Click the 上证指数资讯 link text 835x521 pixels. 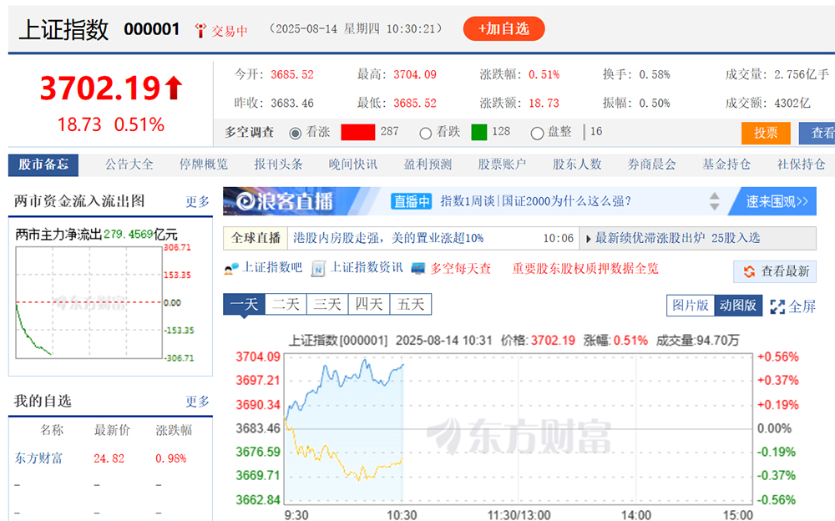(367, 268)
